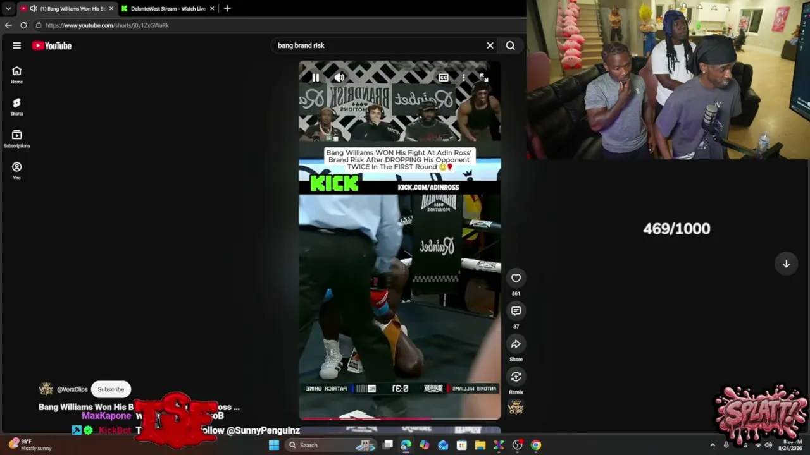Open the YouTube guide hamburger menu
The height and width of the screenshot is (455, 810).
[x=17, y=45]
